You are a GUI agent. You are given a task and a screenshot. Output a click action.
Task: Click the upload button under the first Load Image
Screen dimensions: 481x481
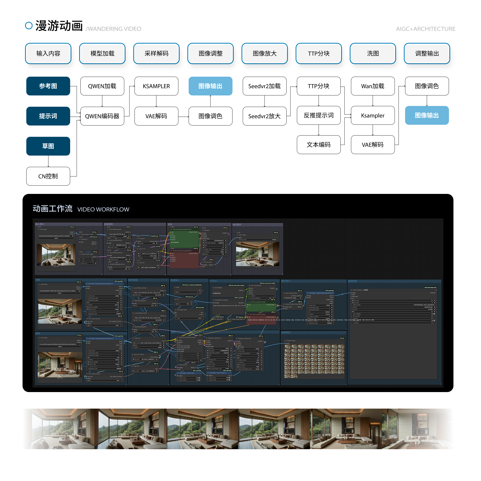tap(56, 238)
